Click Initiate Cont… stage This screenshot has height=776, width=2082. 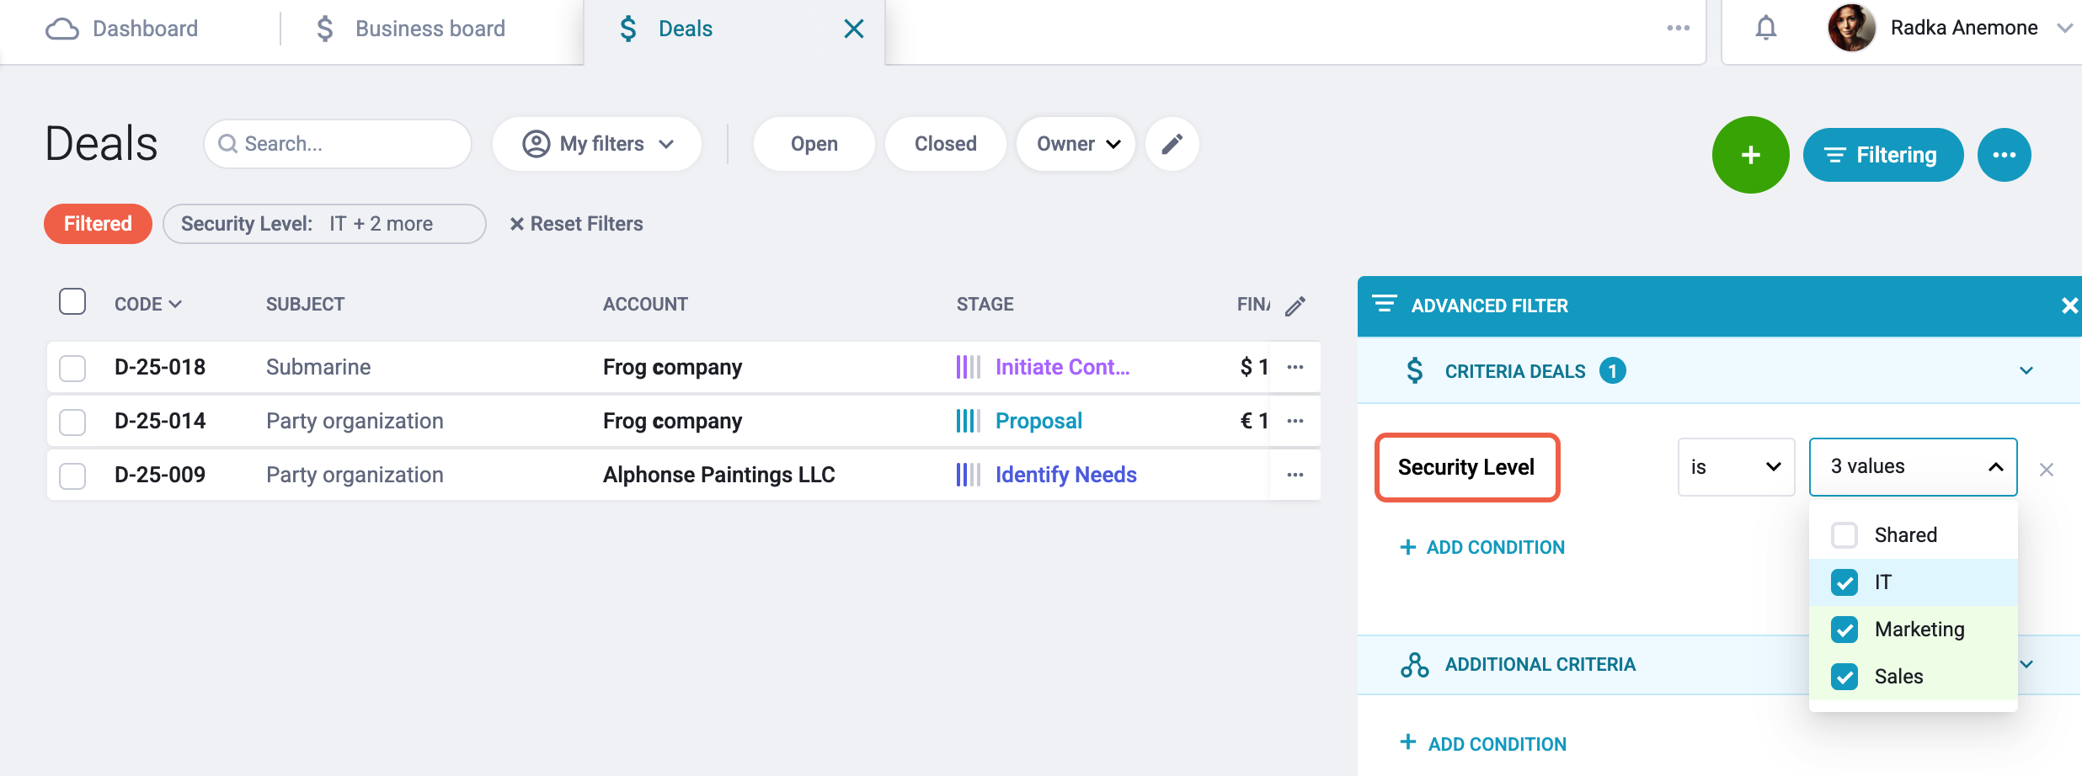point(1062,367)
